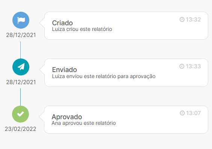Click the 28/12/2021 date under flag icon
This screenshot has height=149, width=212.
(x=21, y=35)
